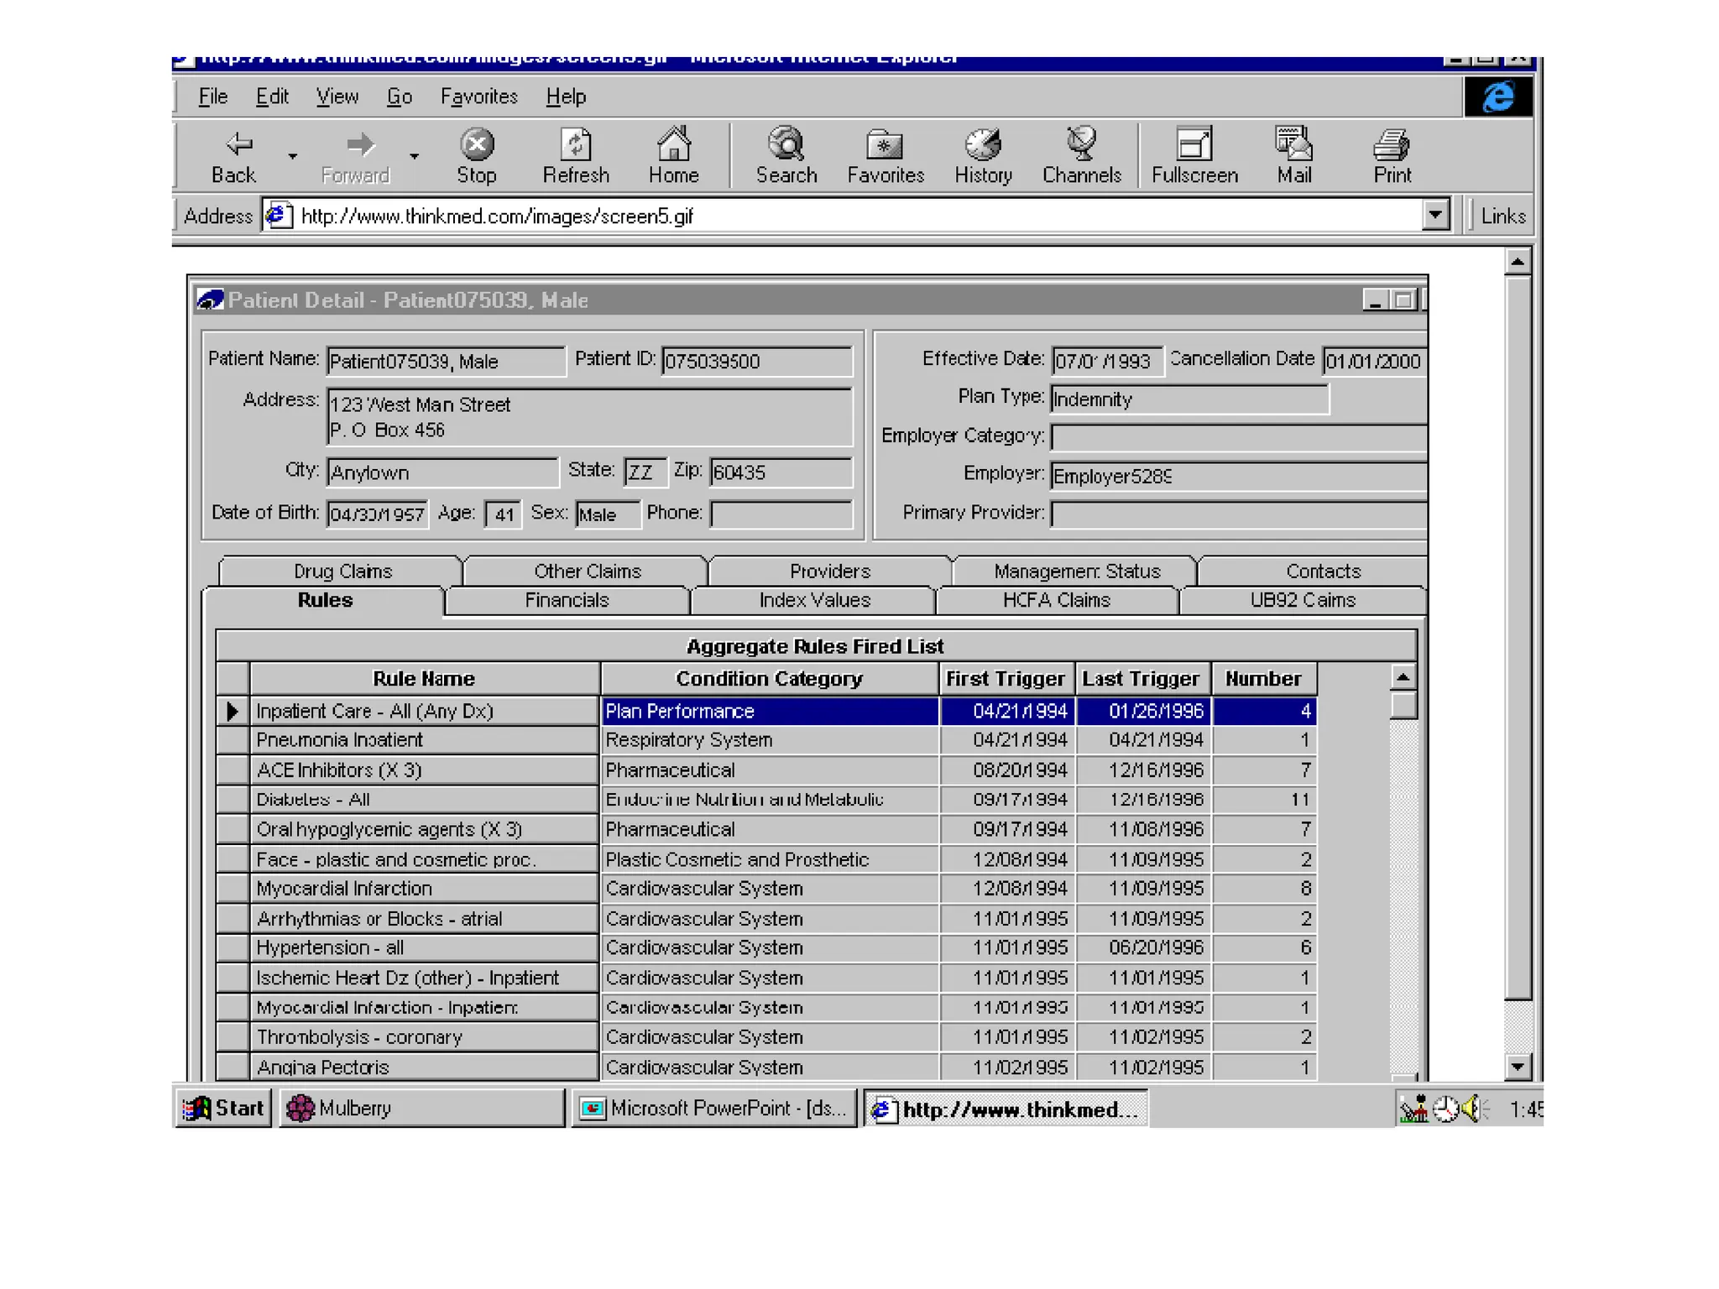Click the Print toolbar icon
Image resolution: width=1719 pixels, height=1289 pixels.
1392,145
